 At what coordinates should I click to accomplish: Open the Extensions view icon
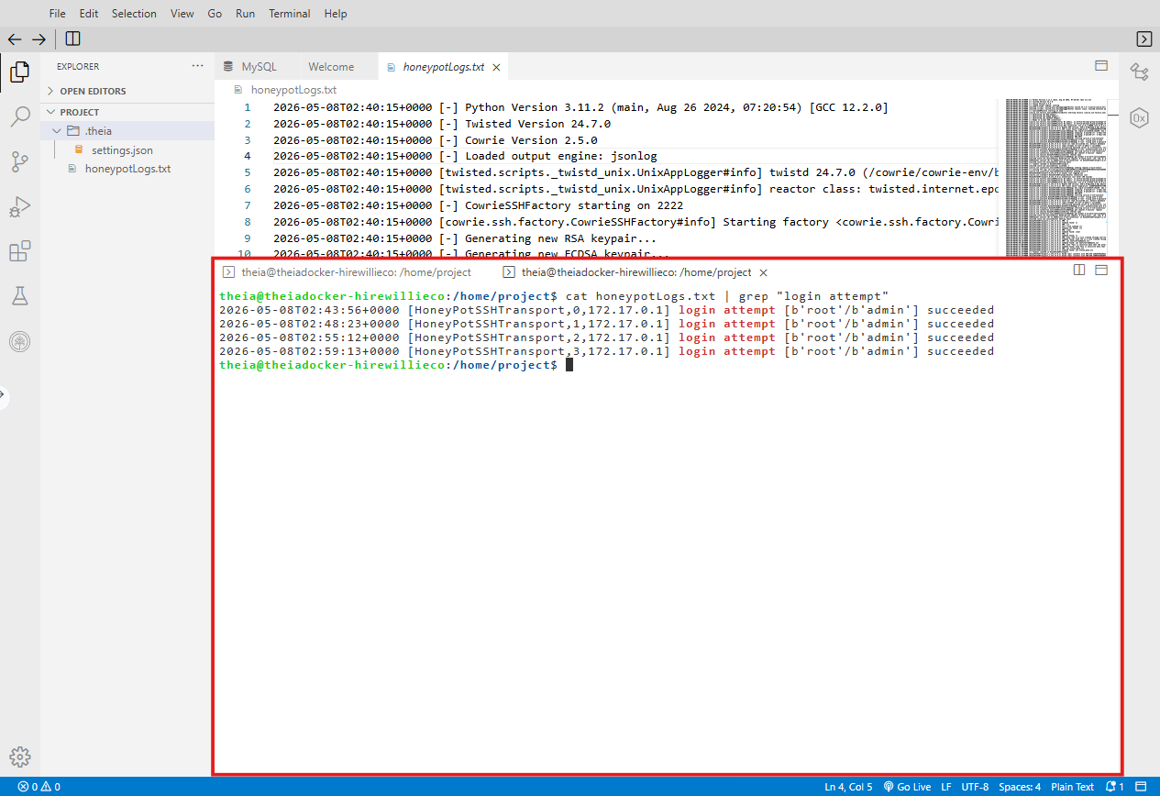19,251
